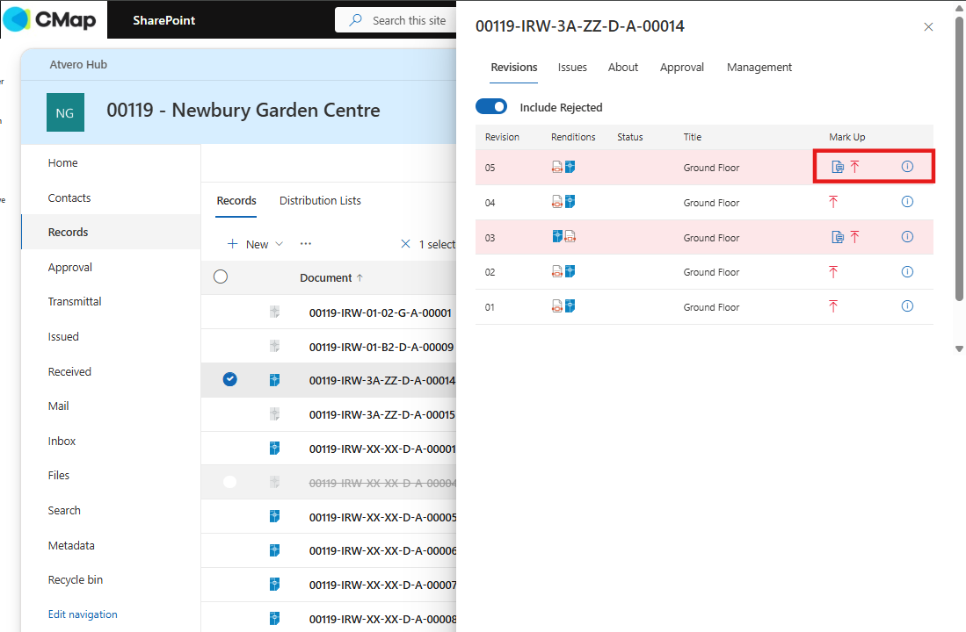This screenshot has height=632, width=966.
Task: Open document 00119-IRW-XX-XX-D-A-00005
Action: click(382, 518)
